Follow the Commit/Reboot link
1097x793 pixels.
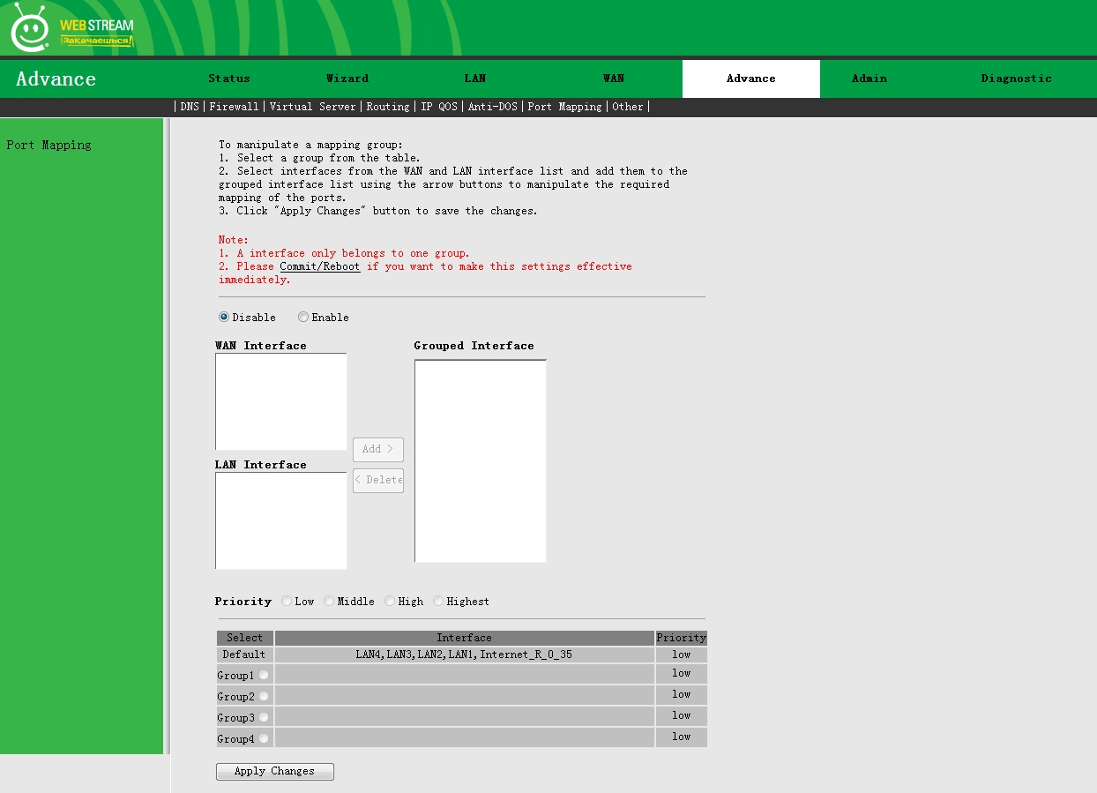point(319,266)
